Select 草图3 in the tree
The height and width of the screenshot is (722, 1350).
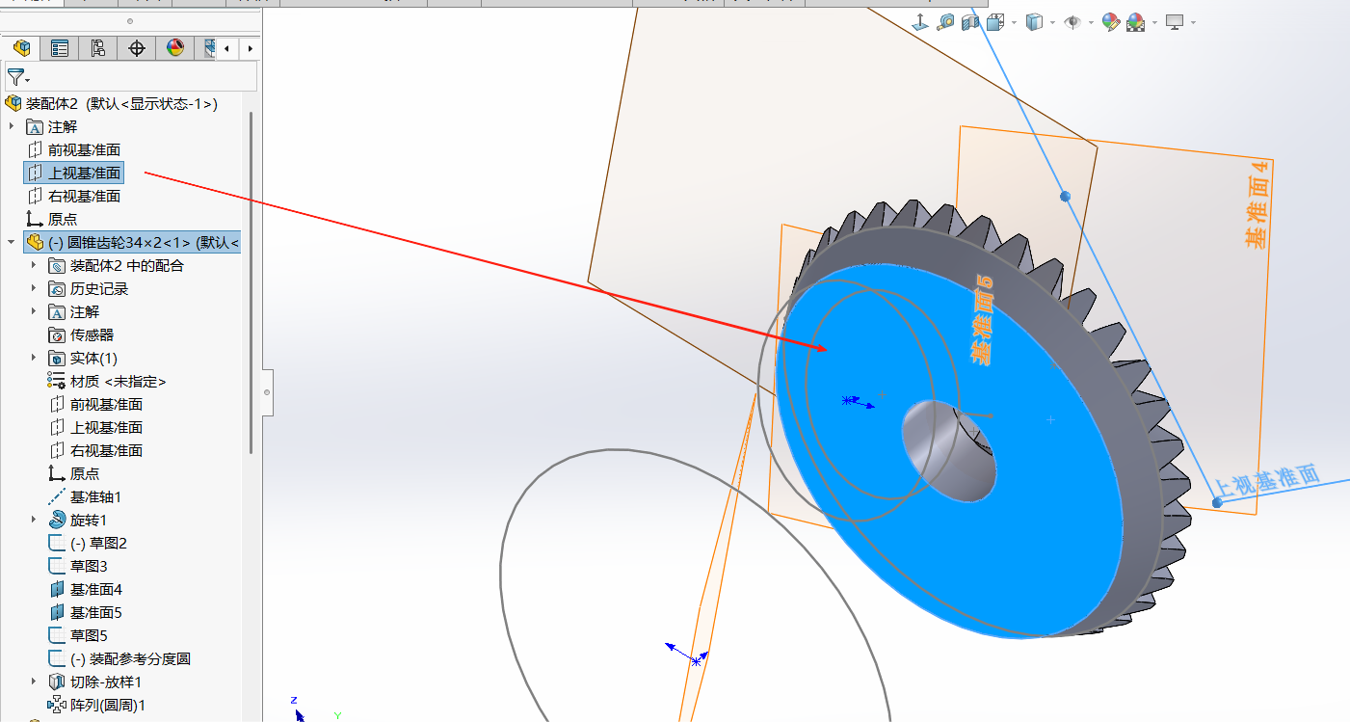(78, 566)
